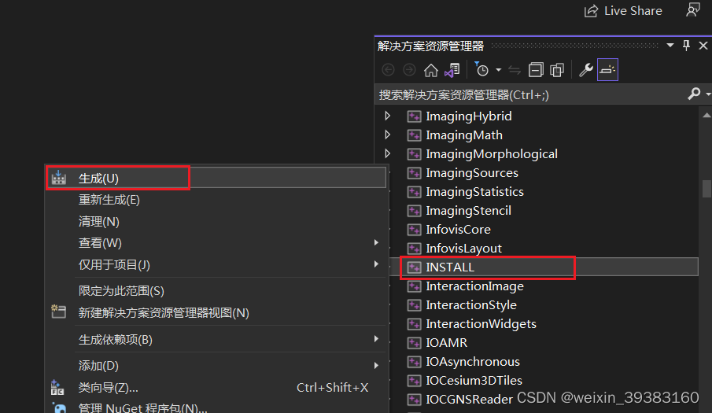Select the IOCesium3DTiles project
The height and width of the screenshot is (413, 712).
pos(474,380)
